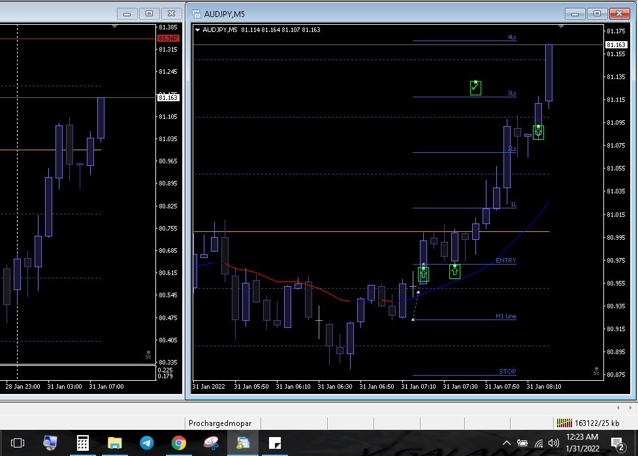
Task: Open Telegram from the taskbar
Action: [146, 443]
